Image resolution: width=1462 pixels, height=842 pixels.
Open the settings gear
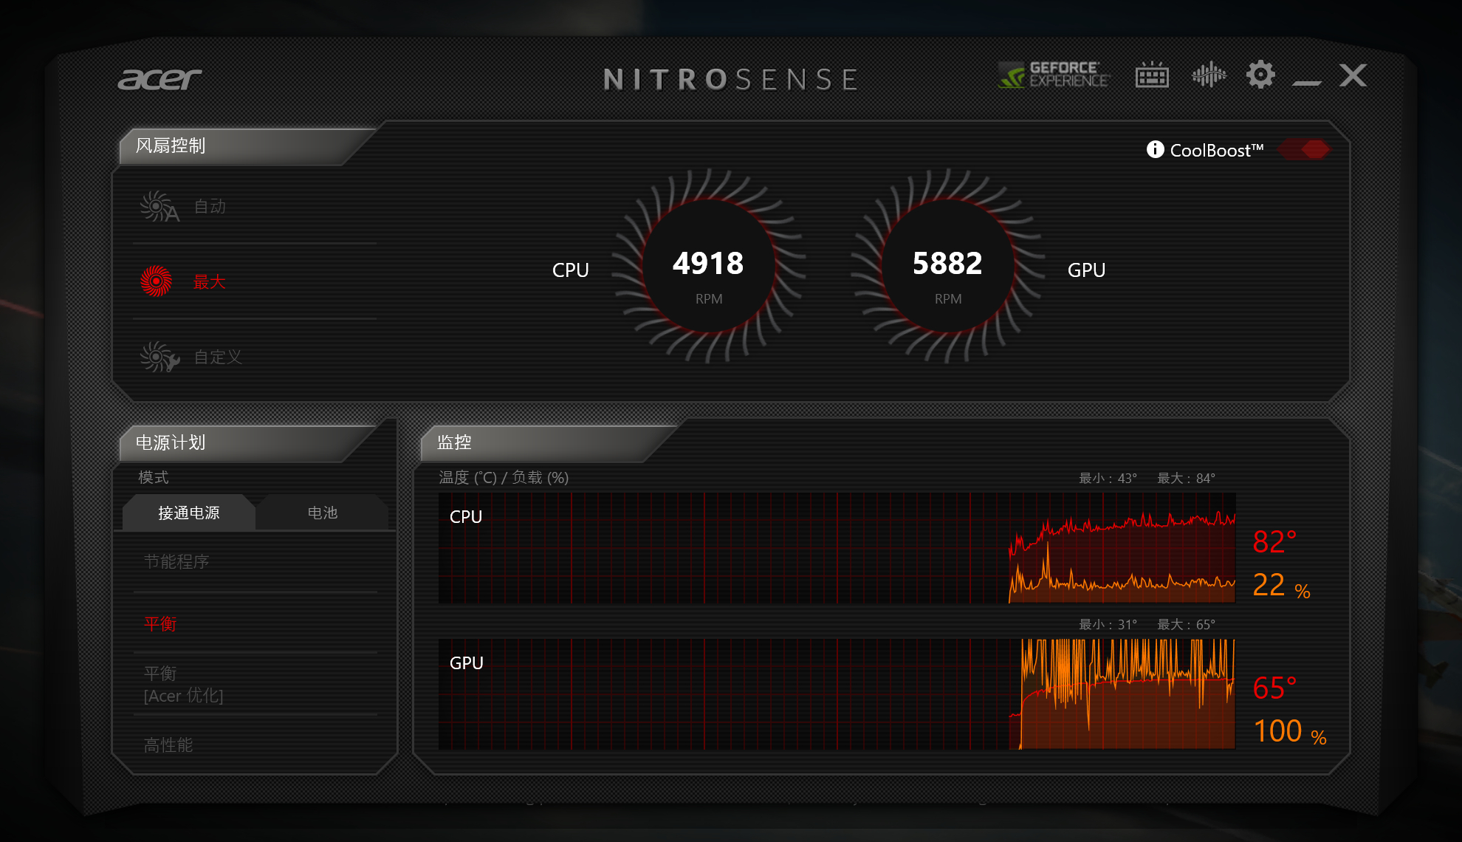tap(1260, 75)
